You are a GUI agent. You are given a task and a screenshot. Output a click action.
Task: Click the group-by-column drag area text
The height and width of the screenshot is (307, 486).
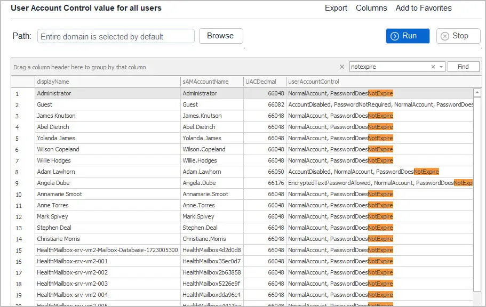pos(79,67)
